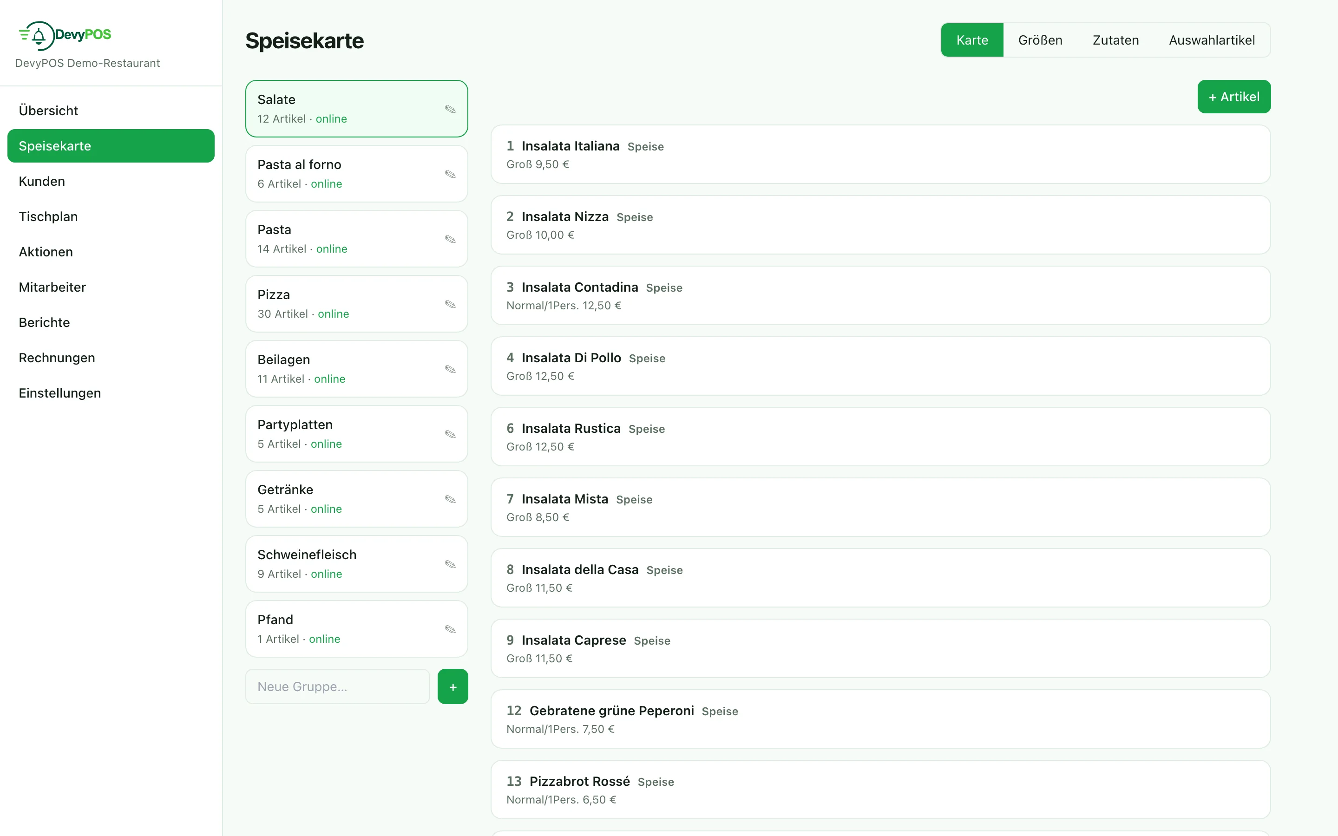
Task: Switch to Zutaten tab
Action: pyautogui.click(x=1116, y=40)
